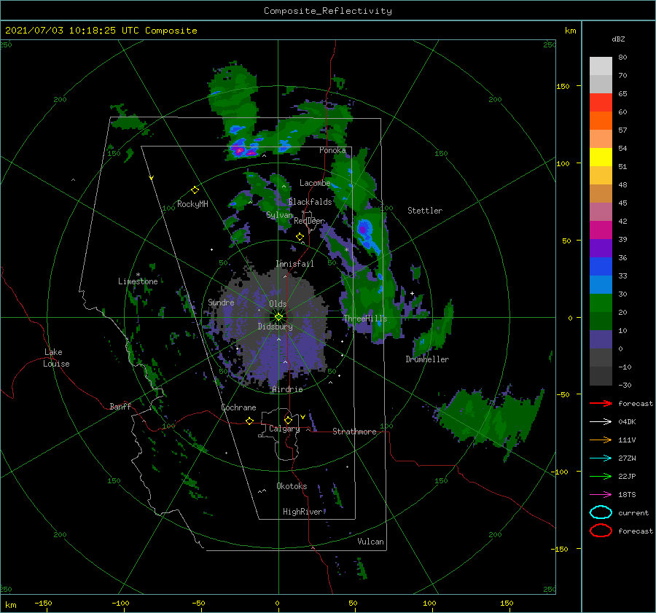
Task: Select the Vulcan label
Action: click(x=370, y=542)
